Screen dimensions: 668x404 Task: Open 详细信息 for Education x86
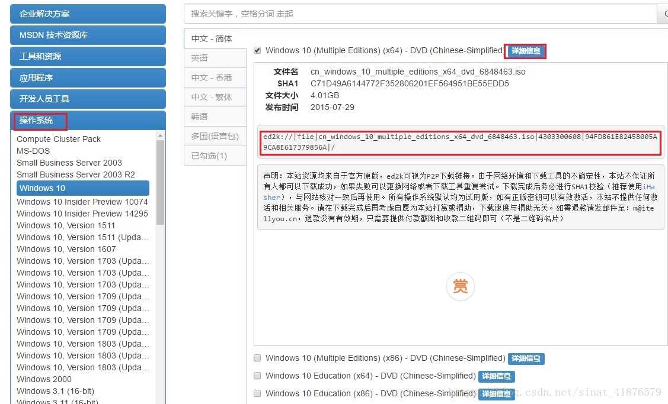pos(496,394)
